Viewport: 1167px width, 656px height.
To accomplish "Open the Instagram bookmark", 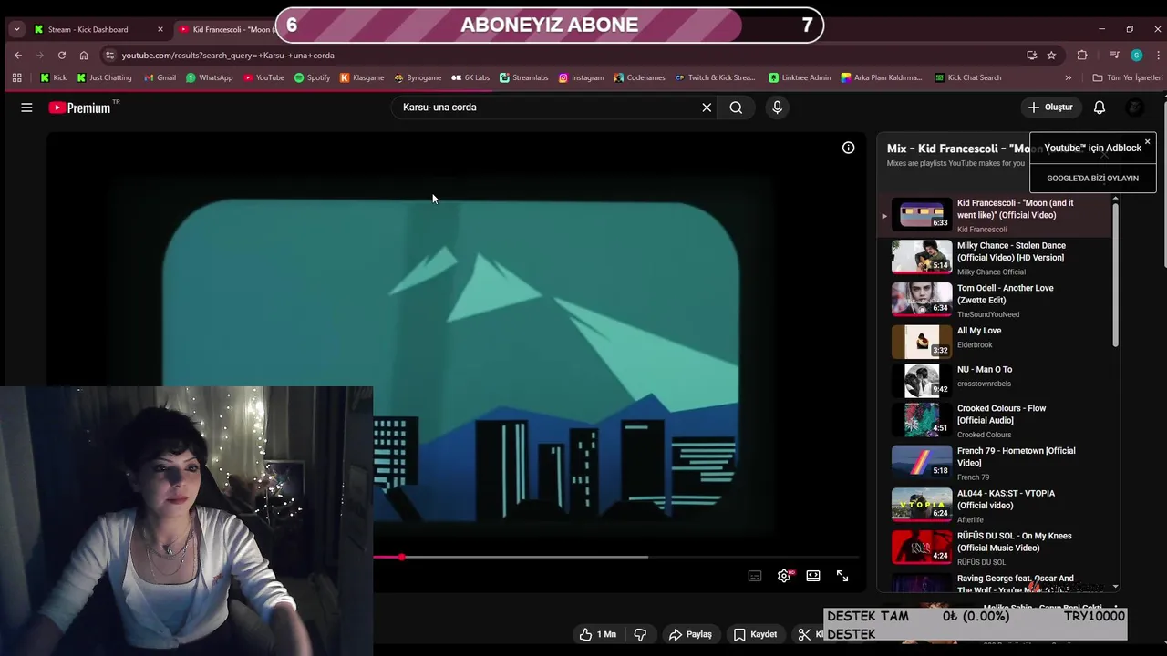I will pyautogui.click(x=581, y=77).
